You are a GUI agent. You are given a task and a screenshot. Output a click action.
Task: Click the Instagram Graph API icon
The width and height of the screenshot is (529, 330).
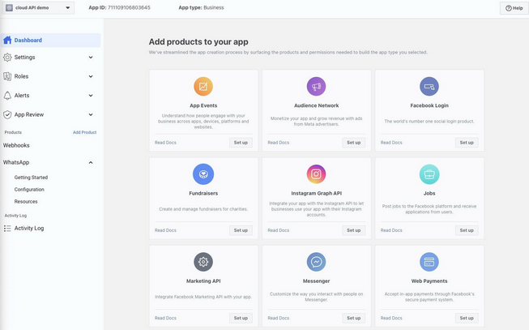pos(316,174)
